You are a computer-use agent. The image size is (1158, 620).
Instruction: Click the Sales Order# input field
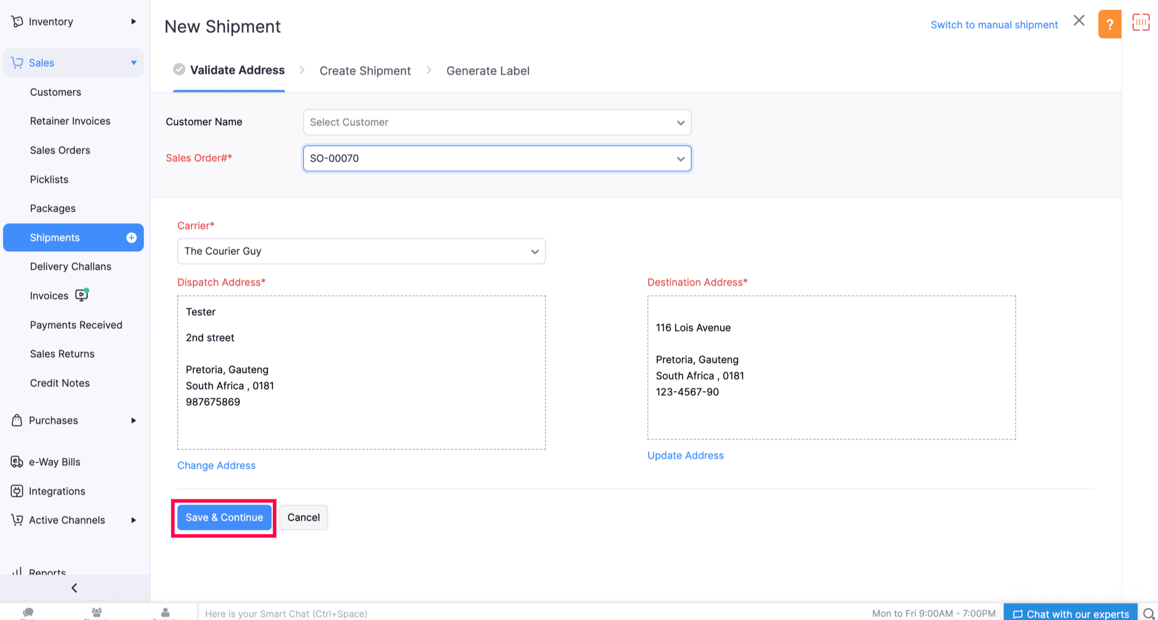497,159
